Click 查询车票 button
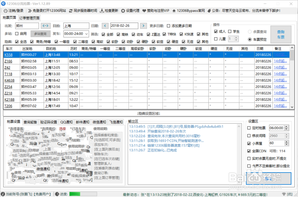 click(x=281, y=34)
